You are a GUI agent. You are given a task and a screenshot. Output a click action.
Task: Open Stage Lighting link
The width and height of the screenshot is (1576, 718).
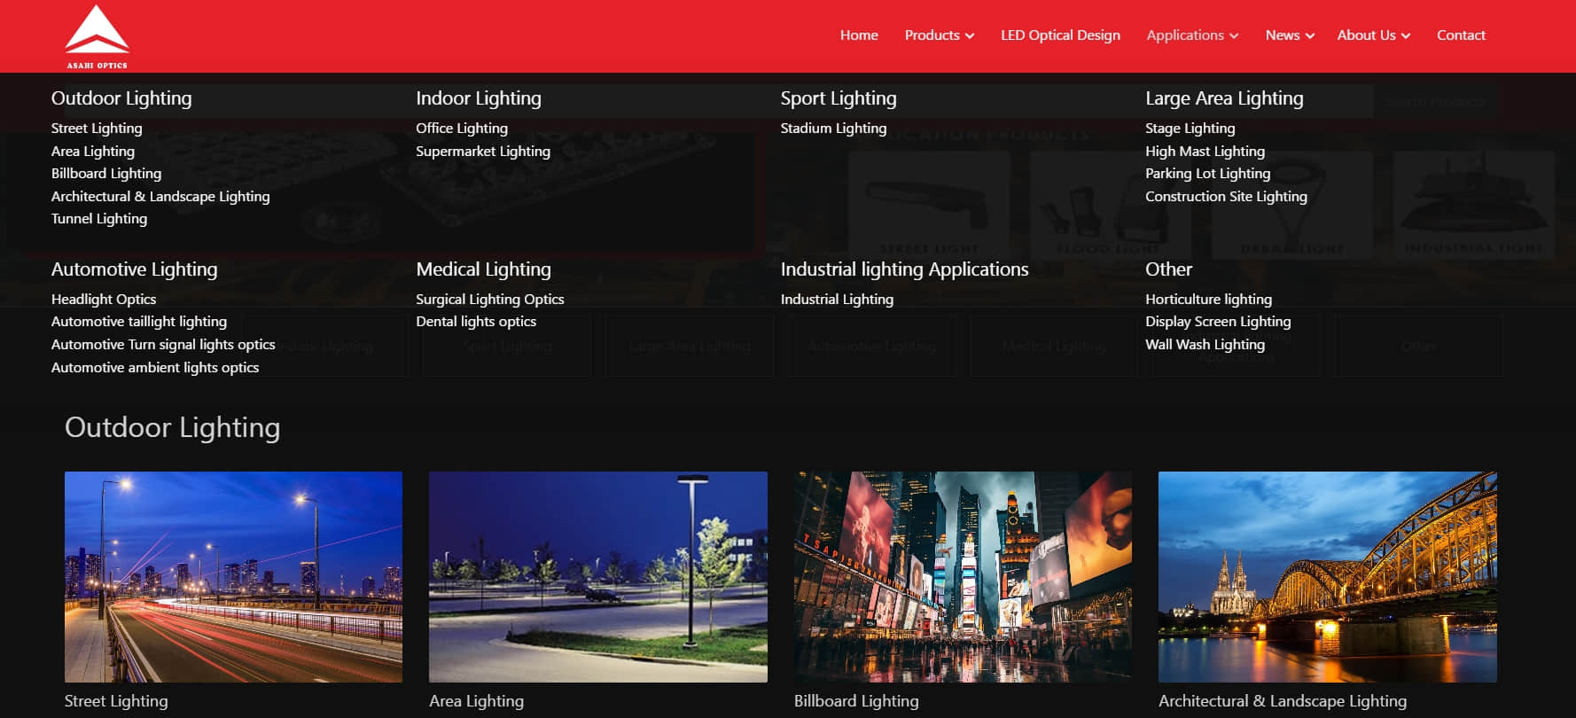(1190, 129)
